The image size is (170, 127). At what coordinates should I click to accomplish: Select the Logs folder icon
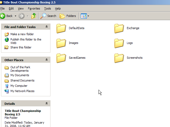pos(119,43)
